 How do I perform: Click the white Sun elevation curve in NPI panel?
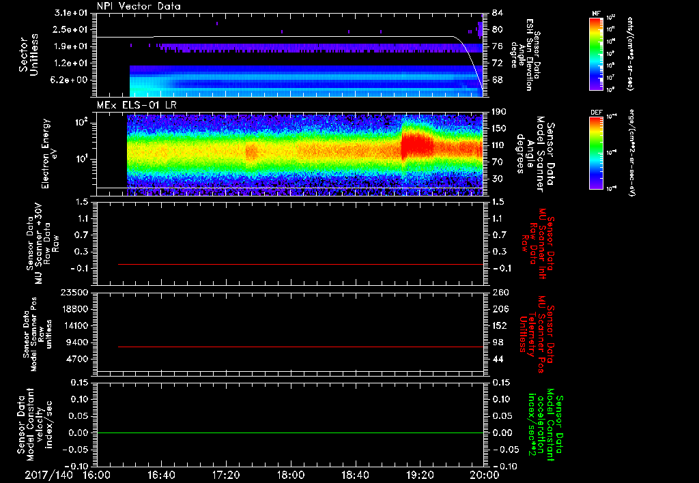pos(289,37)
